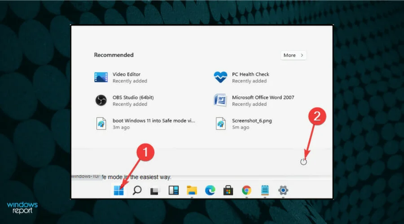Click the Video Editor icon
This screenshot has height=224, width=404.
pyautogui.click(x=101, y=77)
